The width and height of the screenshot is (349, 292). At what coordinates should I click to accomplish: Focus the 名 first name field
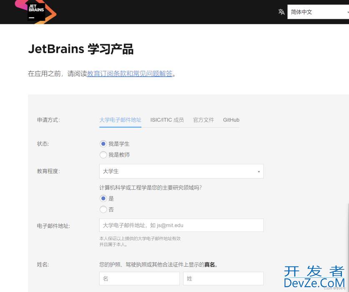pos(139,278)
